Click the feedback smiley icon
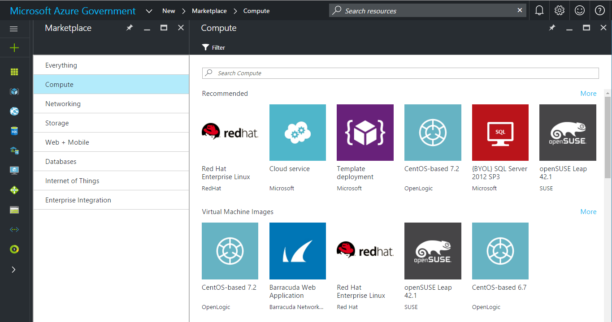The image size is (612, 322). [x=579, y=10]
